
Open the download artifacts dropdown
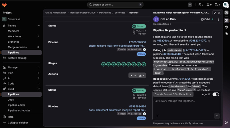(x=142, y=75)
